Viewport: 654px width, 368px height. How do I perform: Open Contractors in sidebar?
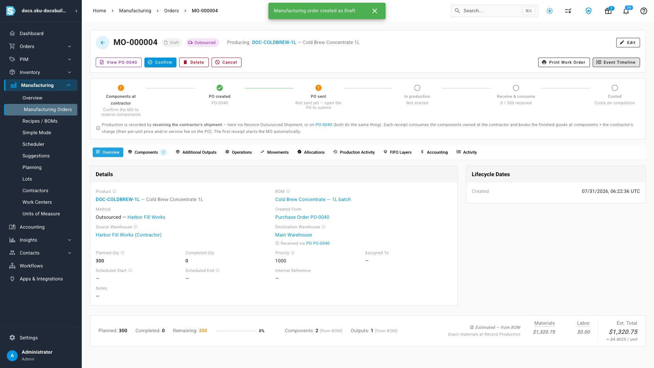click(35, 190)
